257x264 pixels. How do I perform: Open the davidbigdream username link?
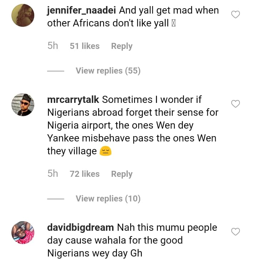coord(80,228)
